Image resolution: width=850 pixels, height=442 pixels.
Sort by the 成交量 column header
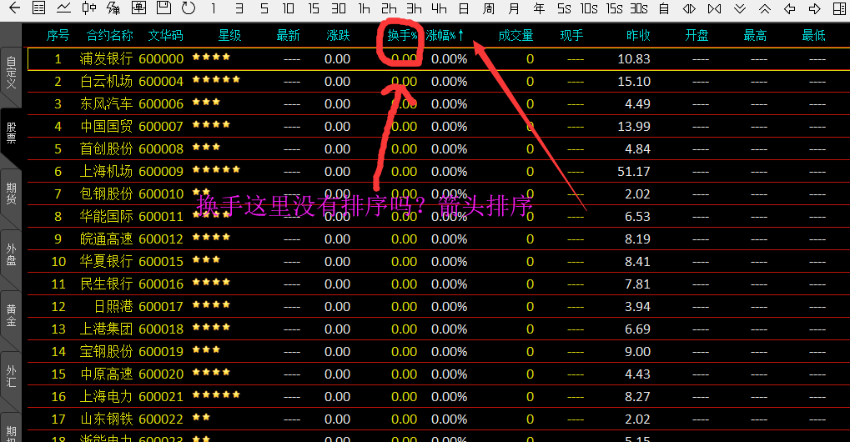pos(516,36)
